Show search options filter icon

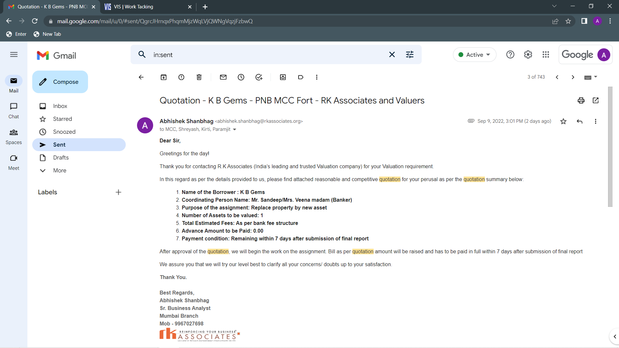coord(409,54)
